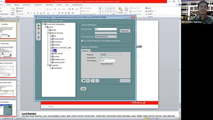Select the LISTENER node in tree

(58, 68)
